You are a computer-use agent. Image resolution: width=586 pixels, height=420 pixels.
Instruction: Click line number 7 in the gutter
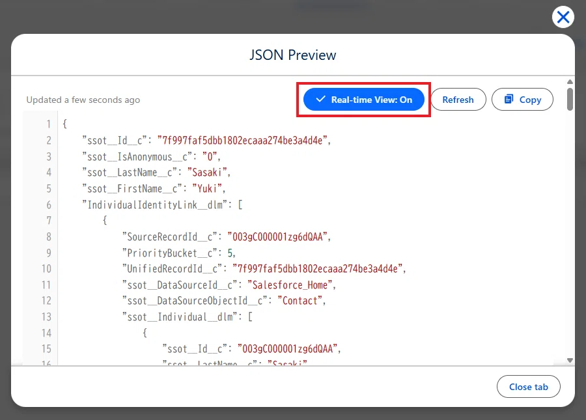point(49,221)
